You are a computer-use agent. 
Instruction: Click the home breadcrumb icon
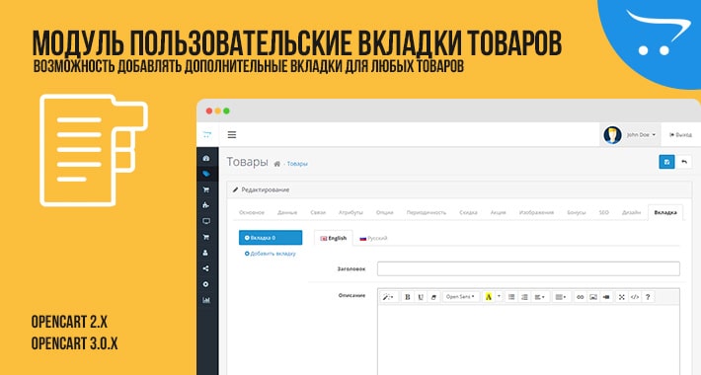click(x=277, y=164)
